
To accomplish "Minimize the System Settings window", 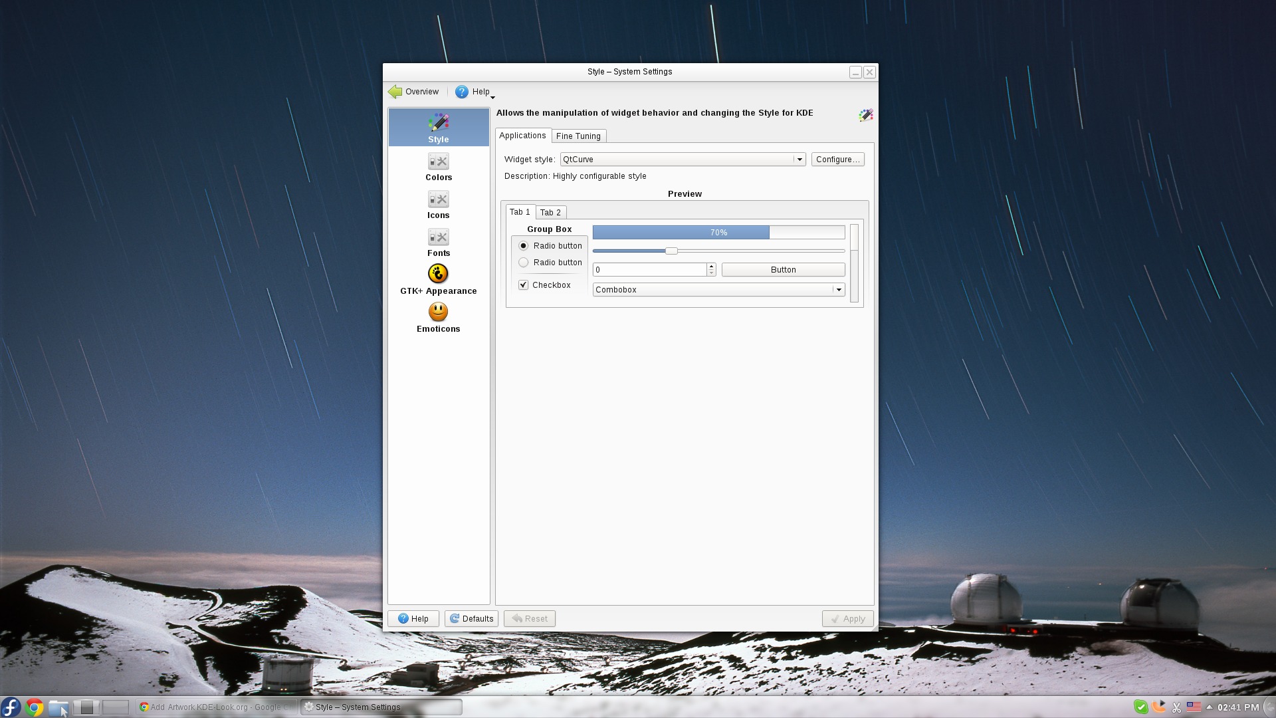I will click(855, 72).
